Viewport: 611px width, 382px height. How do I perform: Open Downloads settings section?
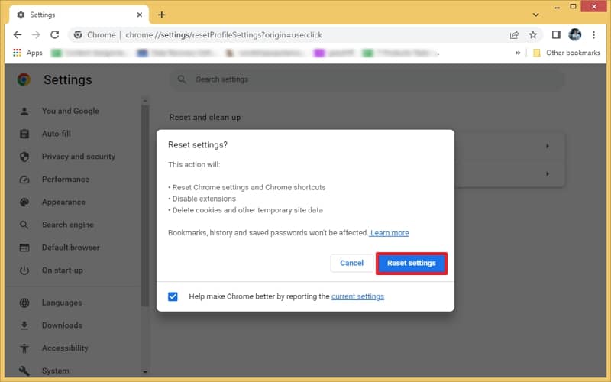tap(62, 325)
